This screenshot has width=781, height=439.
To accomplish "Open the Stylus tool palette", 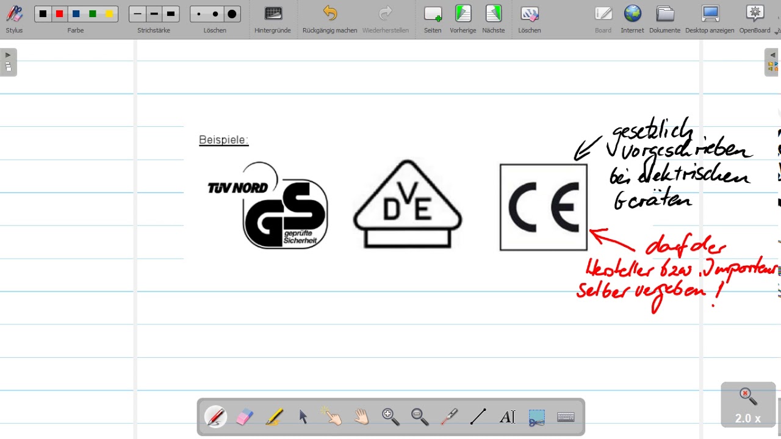I will 14,19.
